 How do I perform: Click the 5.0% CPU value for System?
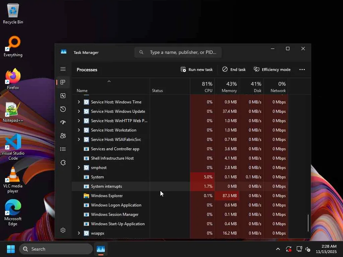(208, 177)
